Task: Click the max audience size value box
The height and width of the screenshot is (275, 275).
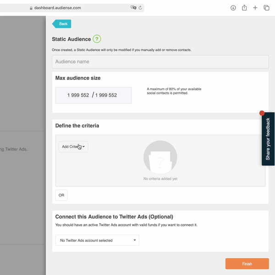Action: click(x=93, y=95)
